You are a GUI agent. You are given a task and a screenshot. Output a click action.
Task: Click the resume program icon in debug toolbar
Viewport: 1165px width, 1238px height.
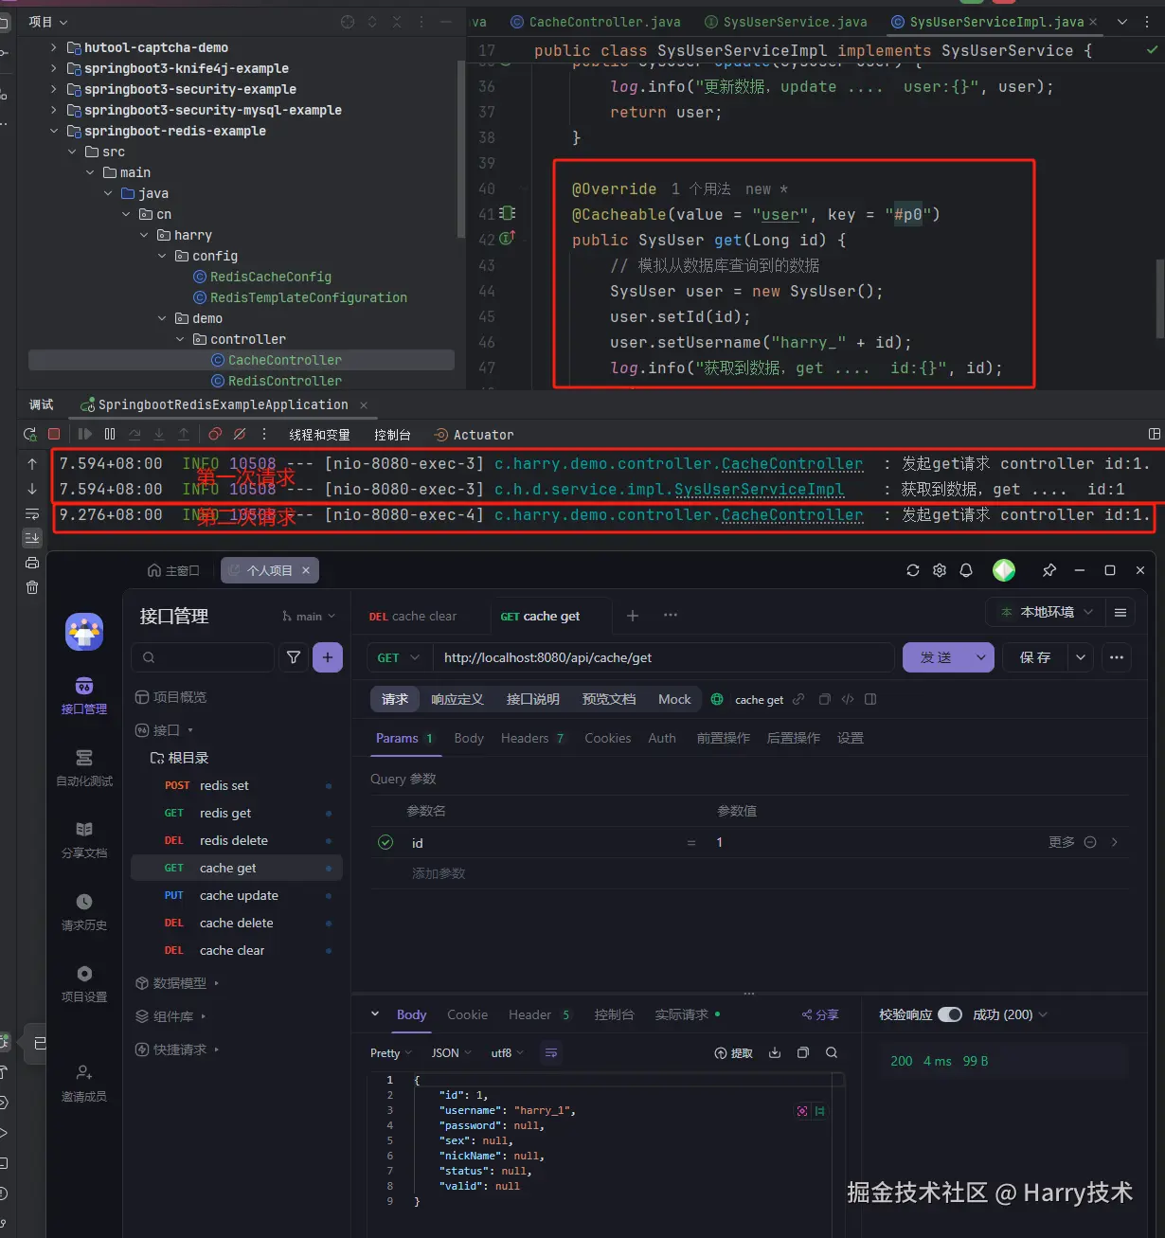pos(85,434)
